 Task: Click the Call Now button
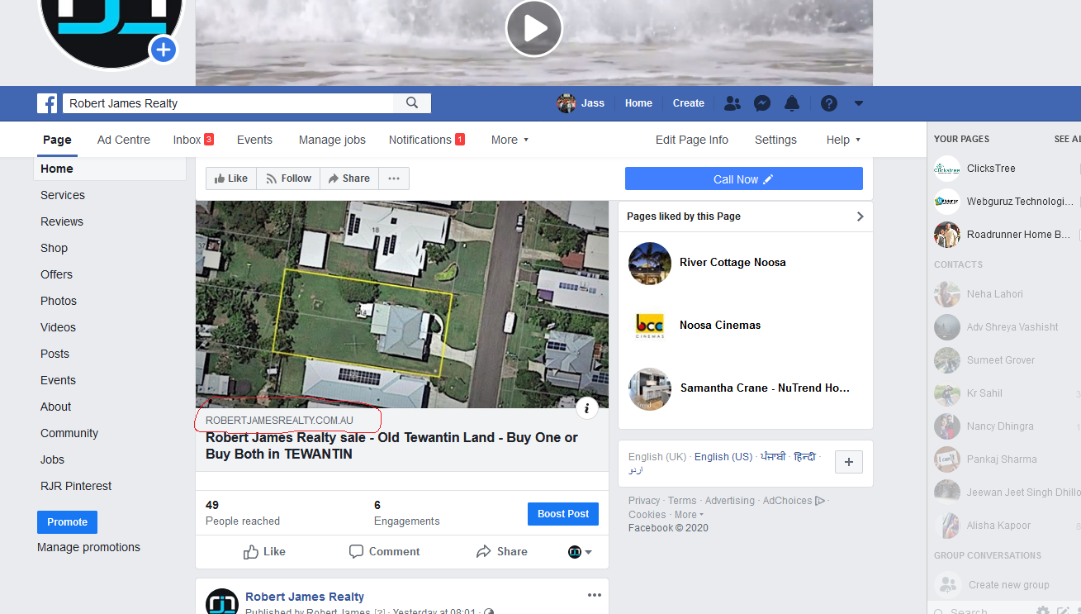tap(743, 179)
